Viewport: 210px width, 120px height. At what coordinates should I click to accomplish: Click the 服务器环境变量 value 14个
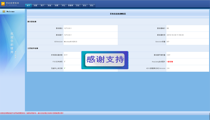(168, 55)
